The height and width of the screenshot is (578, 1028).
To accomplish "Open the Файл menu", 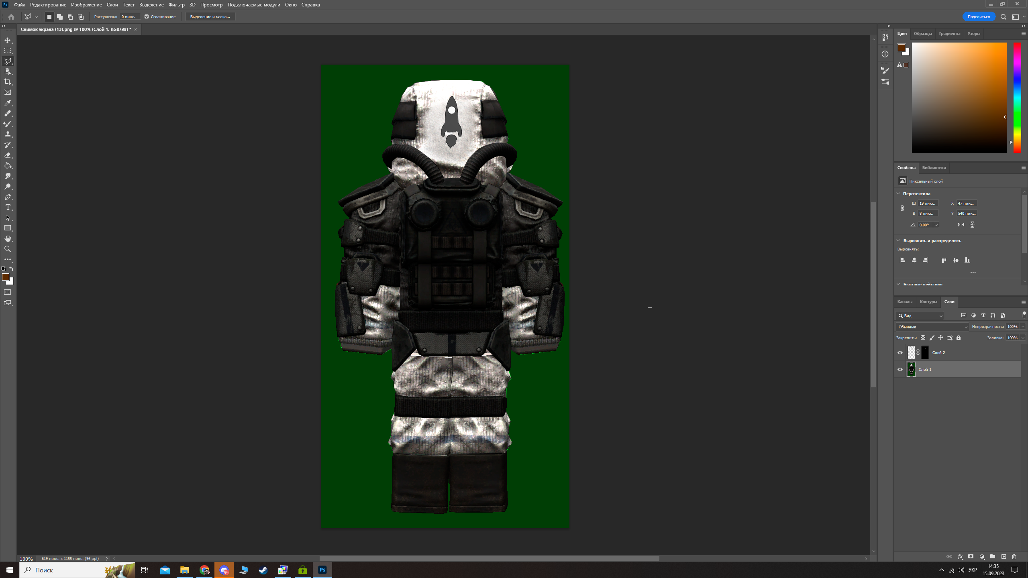I will (x=19, y=5).
